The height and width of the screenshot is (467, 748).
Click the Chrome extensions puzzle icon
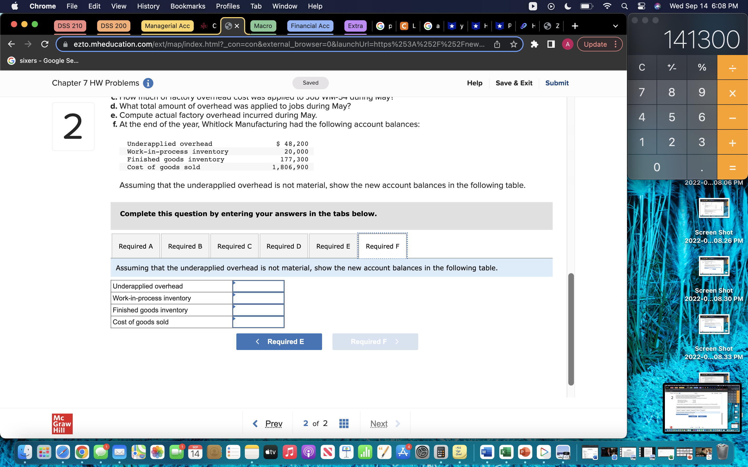pos(535,44)
